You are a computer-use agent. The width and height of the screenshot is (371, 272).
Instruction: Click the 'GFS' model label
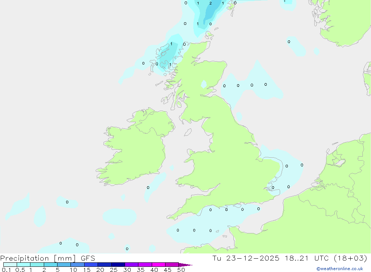click(x=88, y=258)
